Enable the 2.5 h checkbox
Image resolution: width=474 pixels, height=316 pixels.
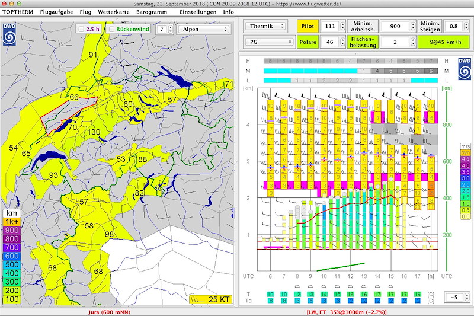(81, 29)
